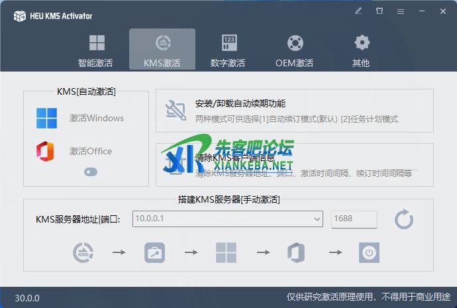Open the OEM激活 tab
The height and width of the screenshot is (308, 457).
click(x=295, y=50)
